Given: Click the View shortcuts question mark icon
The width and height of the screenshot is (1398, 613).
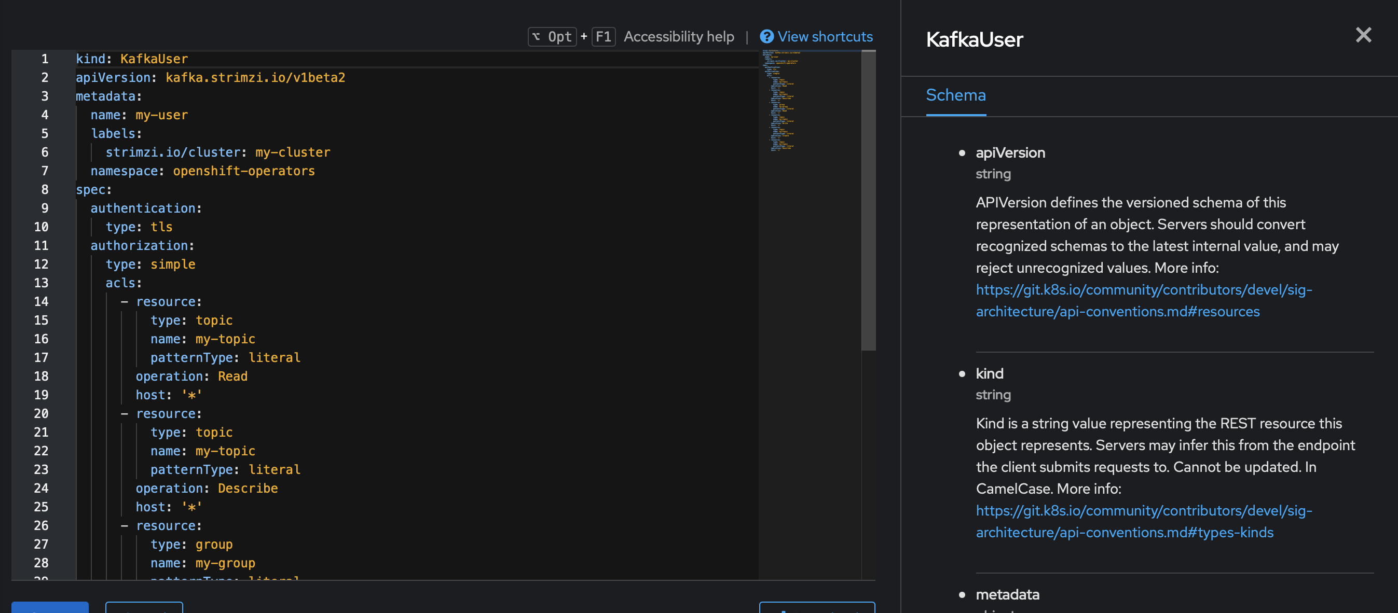Looking at the screenshot, I should pyautogui.click(x=766, y=36).
